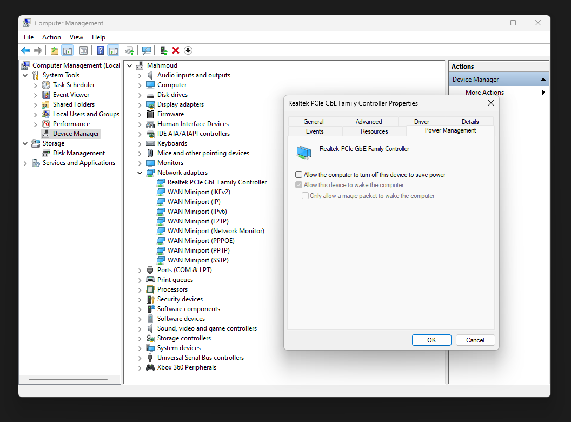Click the Update device driver toolbar icon

129,50
